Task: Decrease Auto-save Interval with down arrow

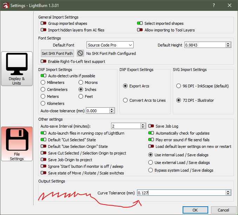Action: (x=143, y=127)
